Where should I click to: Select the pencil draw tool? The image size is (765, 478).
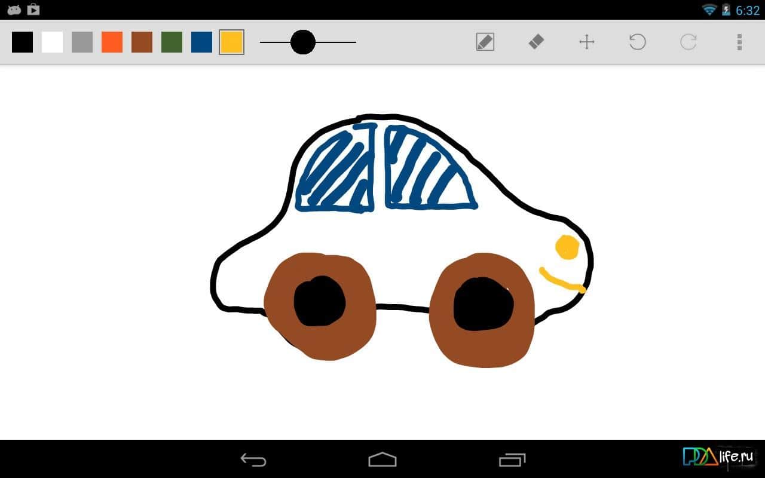pyautogui.click(x=485, y=42)
